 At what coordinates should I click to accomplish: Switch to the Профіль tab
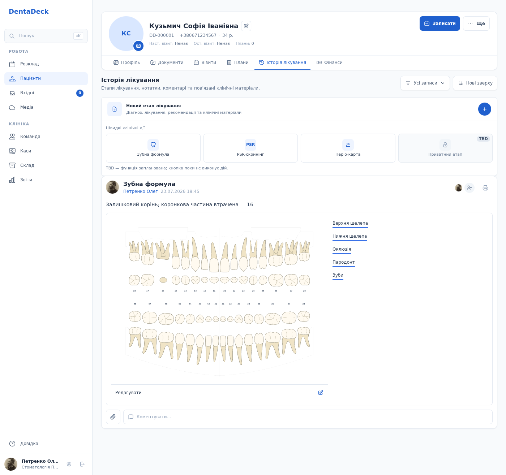[x=126, y=62]
